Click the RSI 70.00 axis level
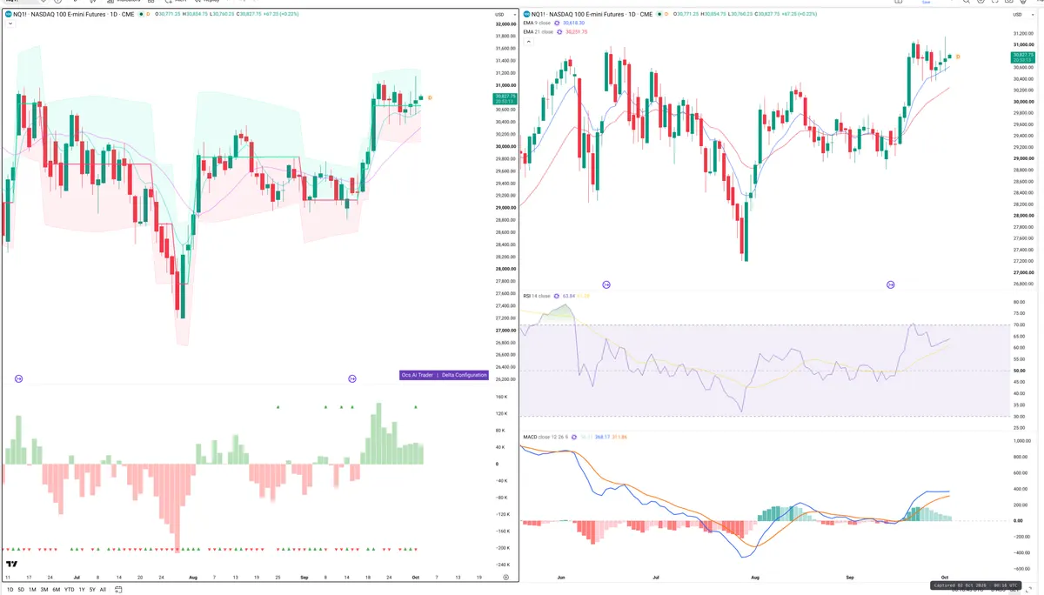Screen dimensions: 1044x595 tap(1020, 325)
